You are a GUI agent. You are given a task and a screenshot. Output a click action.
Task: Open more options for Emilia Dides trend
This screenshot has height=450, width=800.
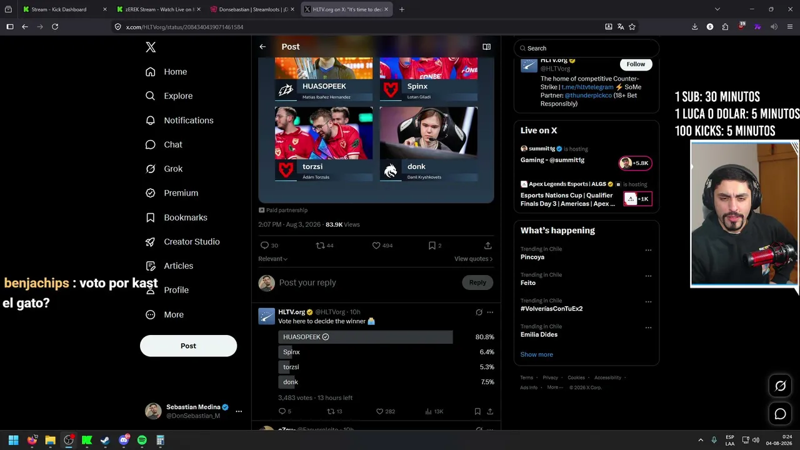click(648, 327)
